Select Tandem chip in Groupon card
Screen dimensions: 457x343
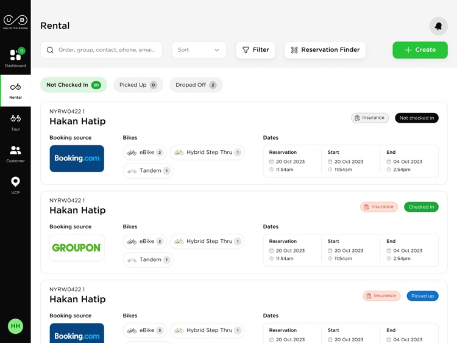click(x=148, y=260)
